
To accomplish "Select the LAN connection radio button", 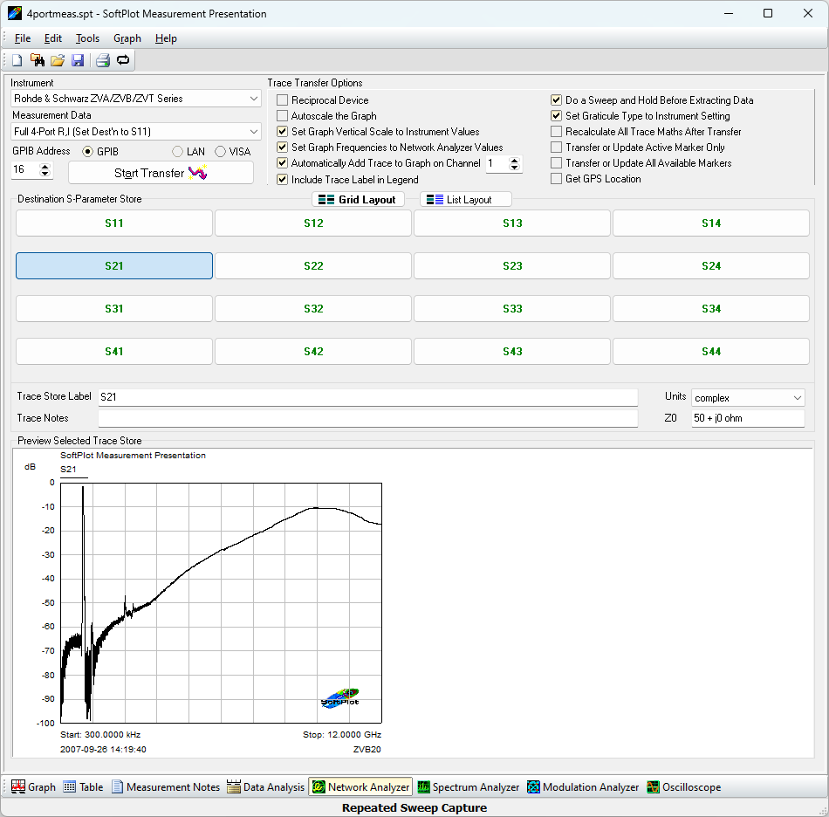I will coord(178,152).
